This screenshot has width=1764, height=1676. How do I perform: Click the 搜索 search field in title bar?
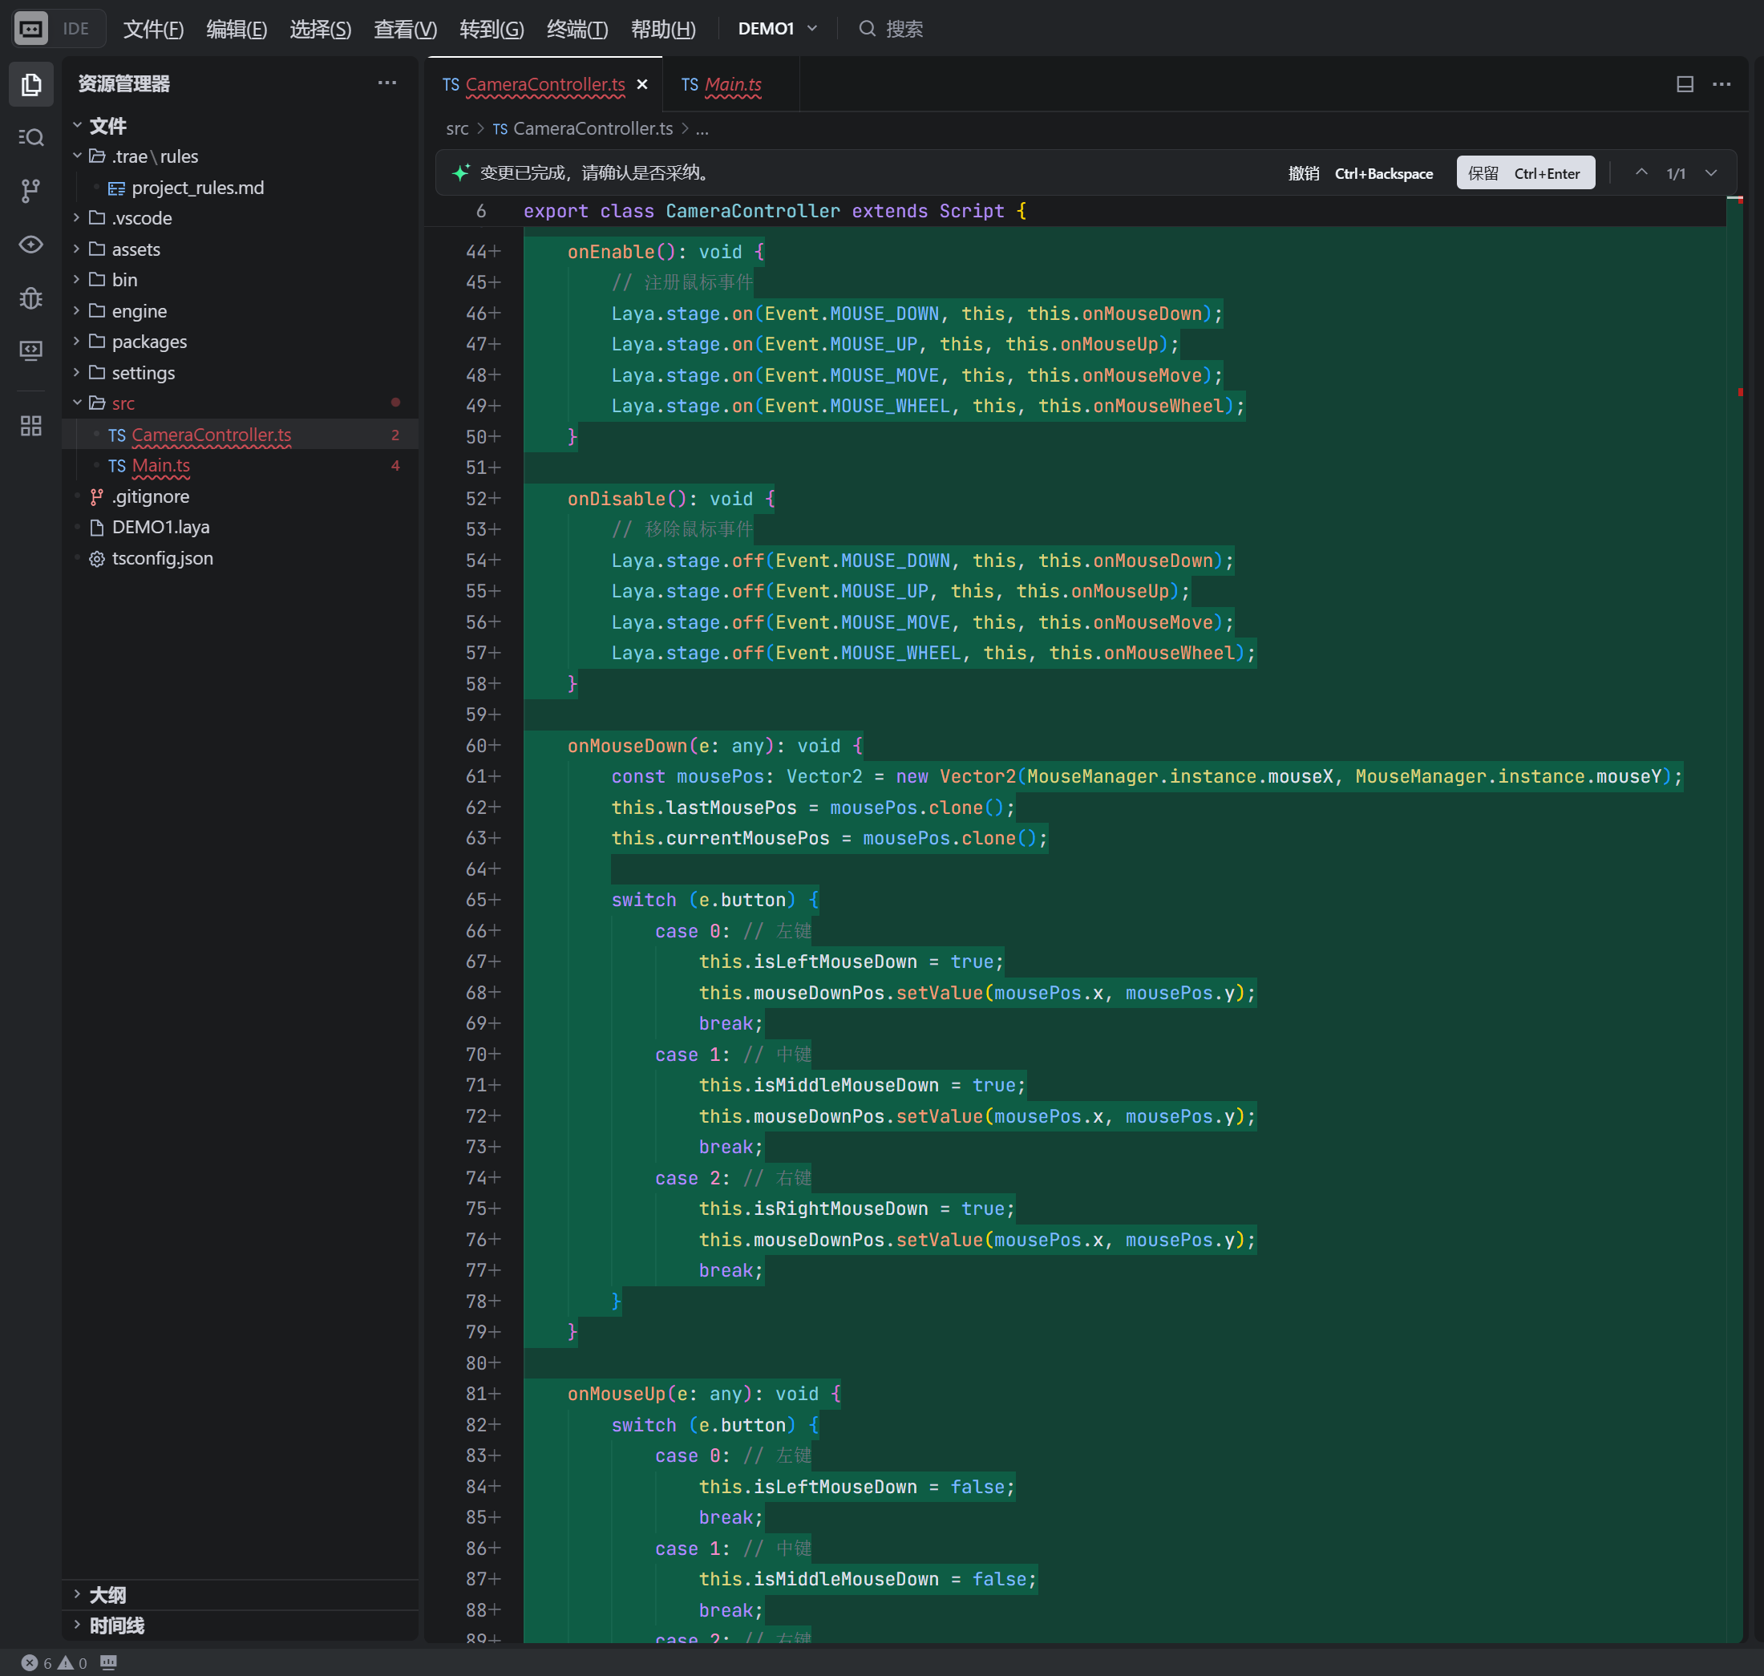904,29
